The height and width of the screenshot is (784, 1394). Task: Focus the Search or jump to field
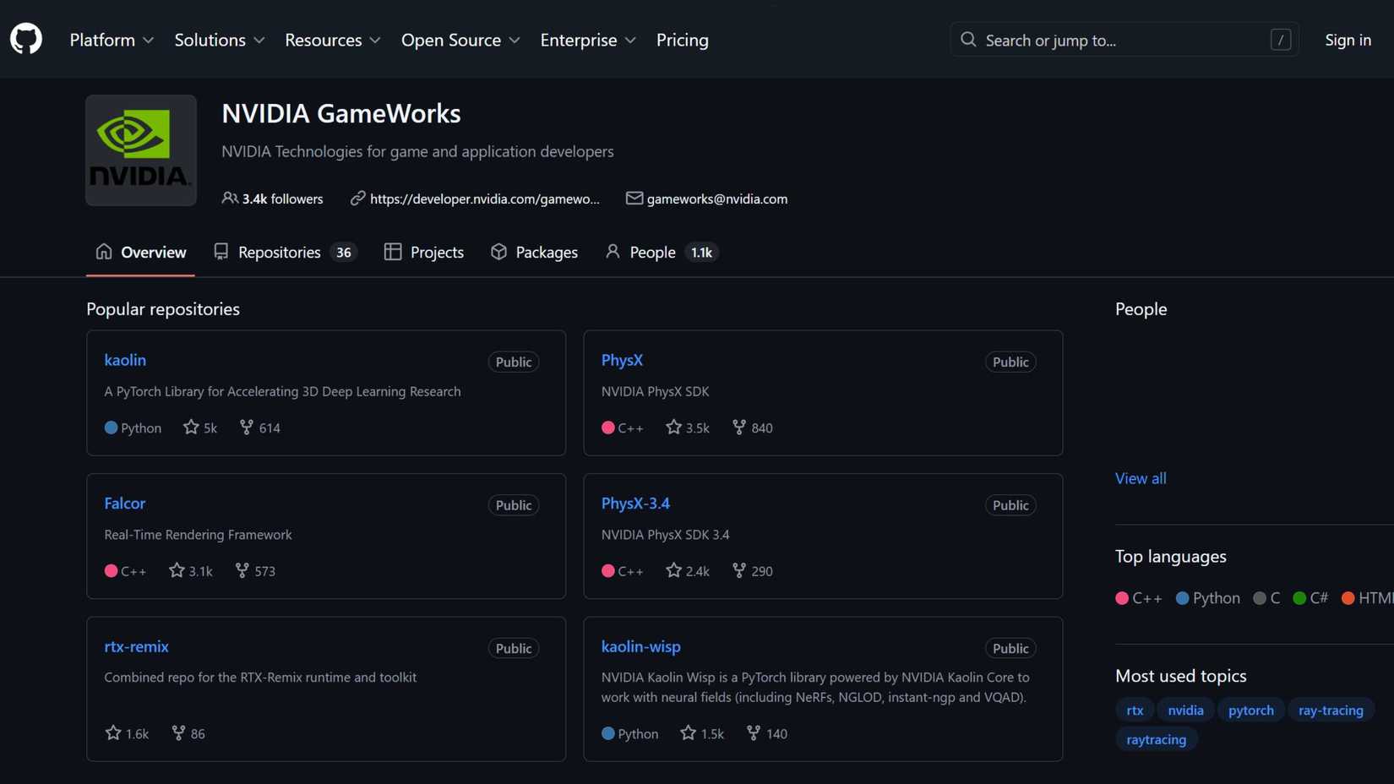tap(1124, 40)
